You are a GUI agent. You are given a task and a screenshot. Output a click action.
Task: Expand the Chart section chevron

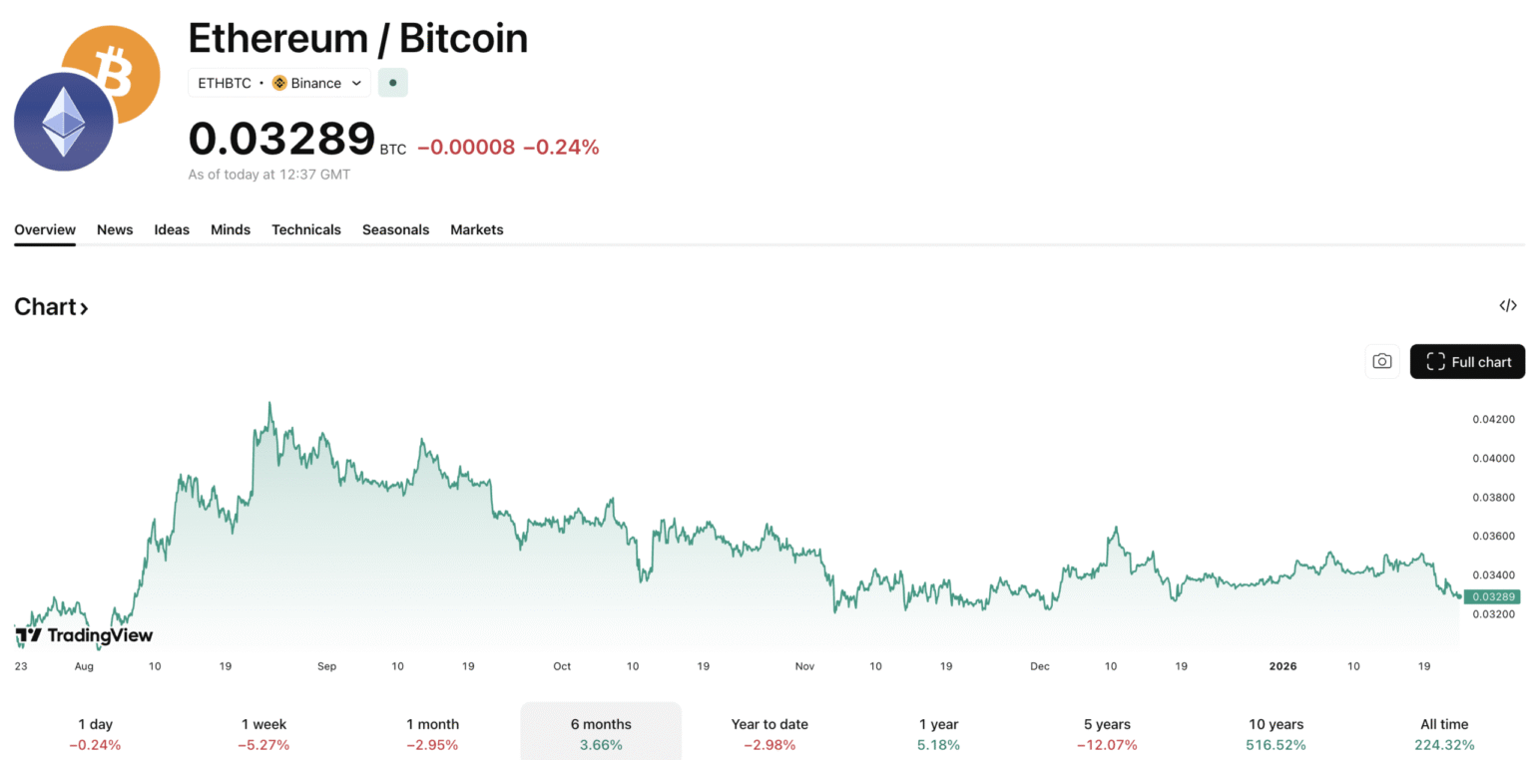85,307
